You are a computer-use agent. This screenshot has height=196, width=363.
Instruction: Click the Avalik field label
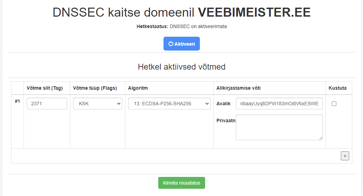click(223, 104)
